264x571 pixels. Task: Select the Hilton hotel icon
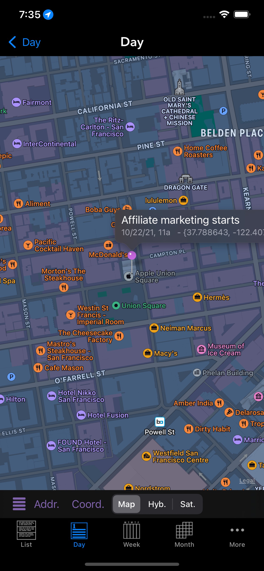pyautogui.click(x=1, y=399)
